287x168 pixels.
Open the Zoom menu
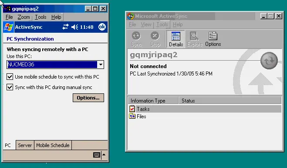point(24,17)
